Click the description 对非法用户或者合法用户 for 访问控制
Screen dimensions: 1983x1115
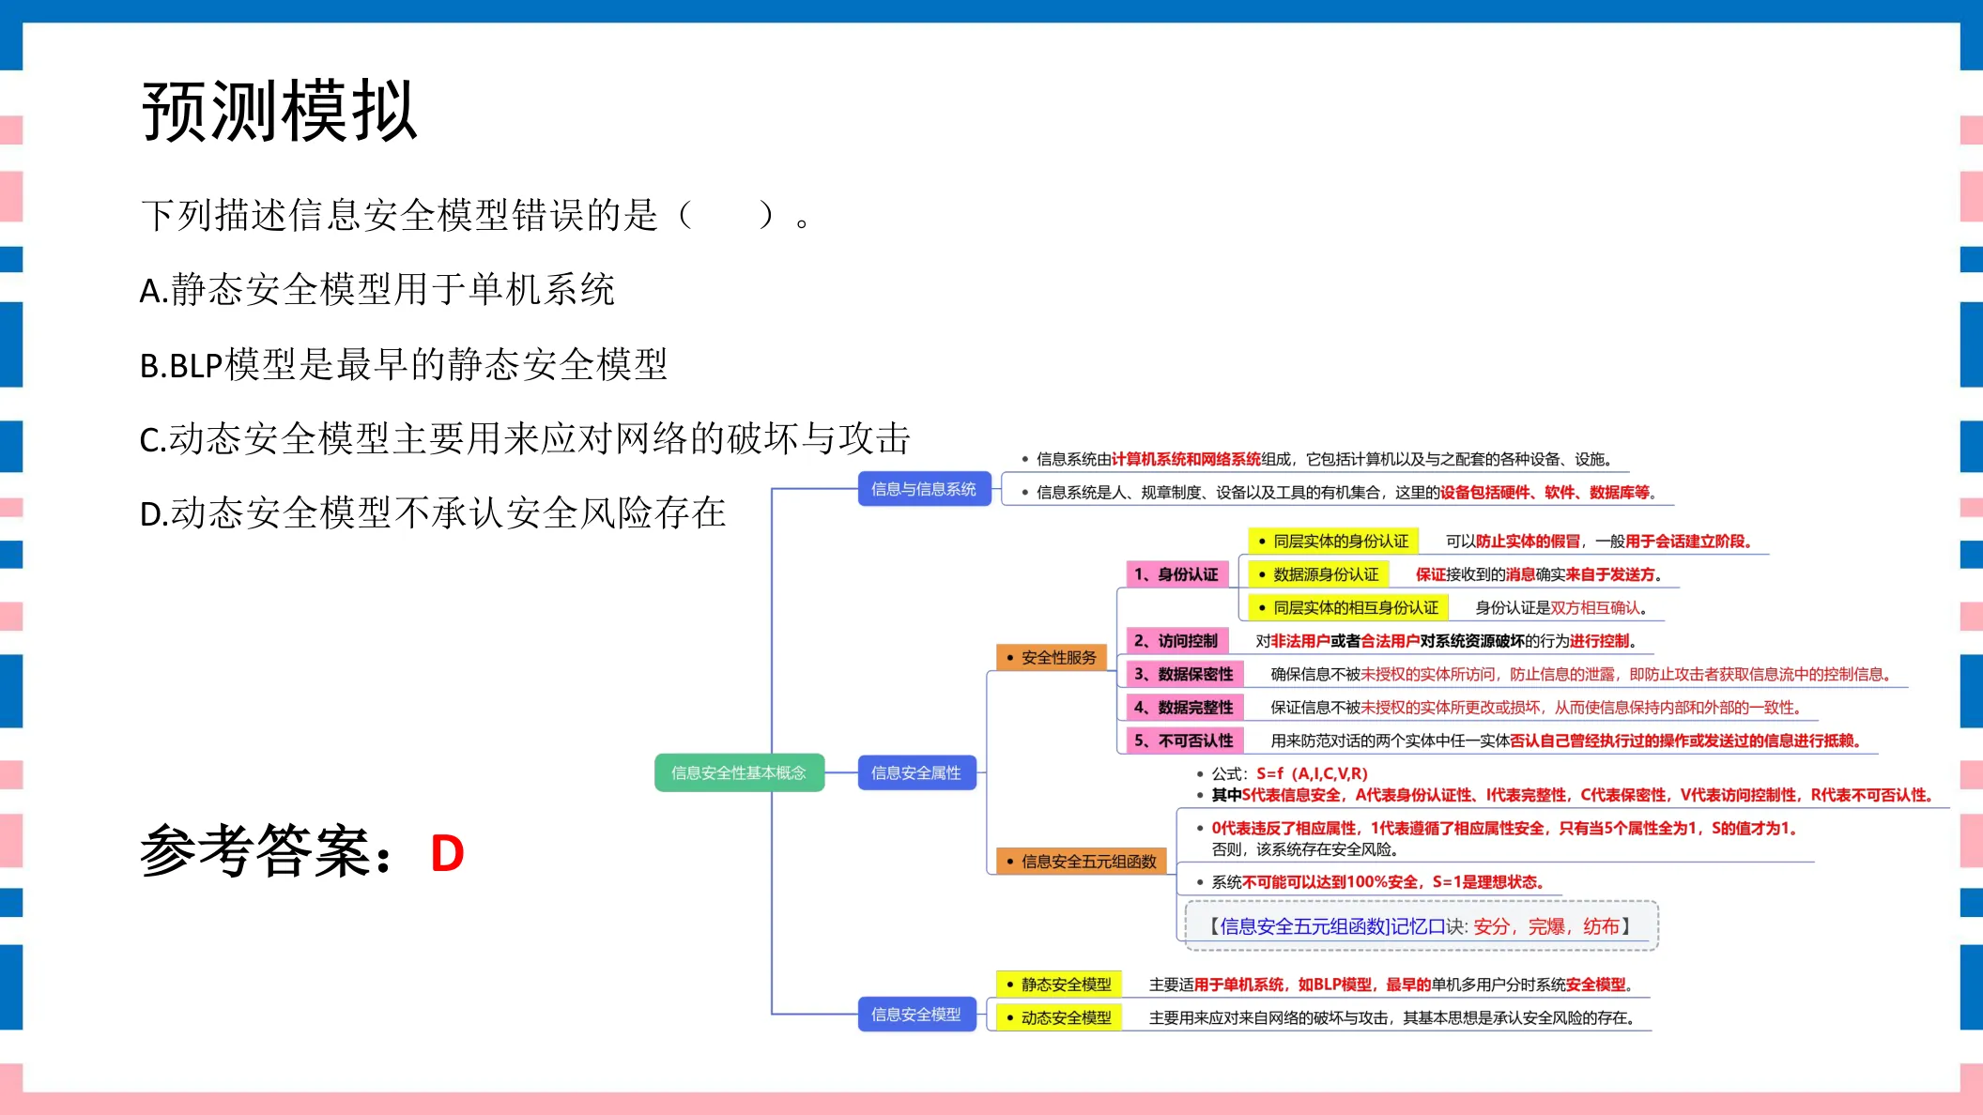tap(1446, 640)
